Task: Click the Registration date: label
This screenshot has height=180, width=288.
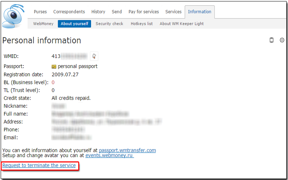Action: (x=23, y=75)
